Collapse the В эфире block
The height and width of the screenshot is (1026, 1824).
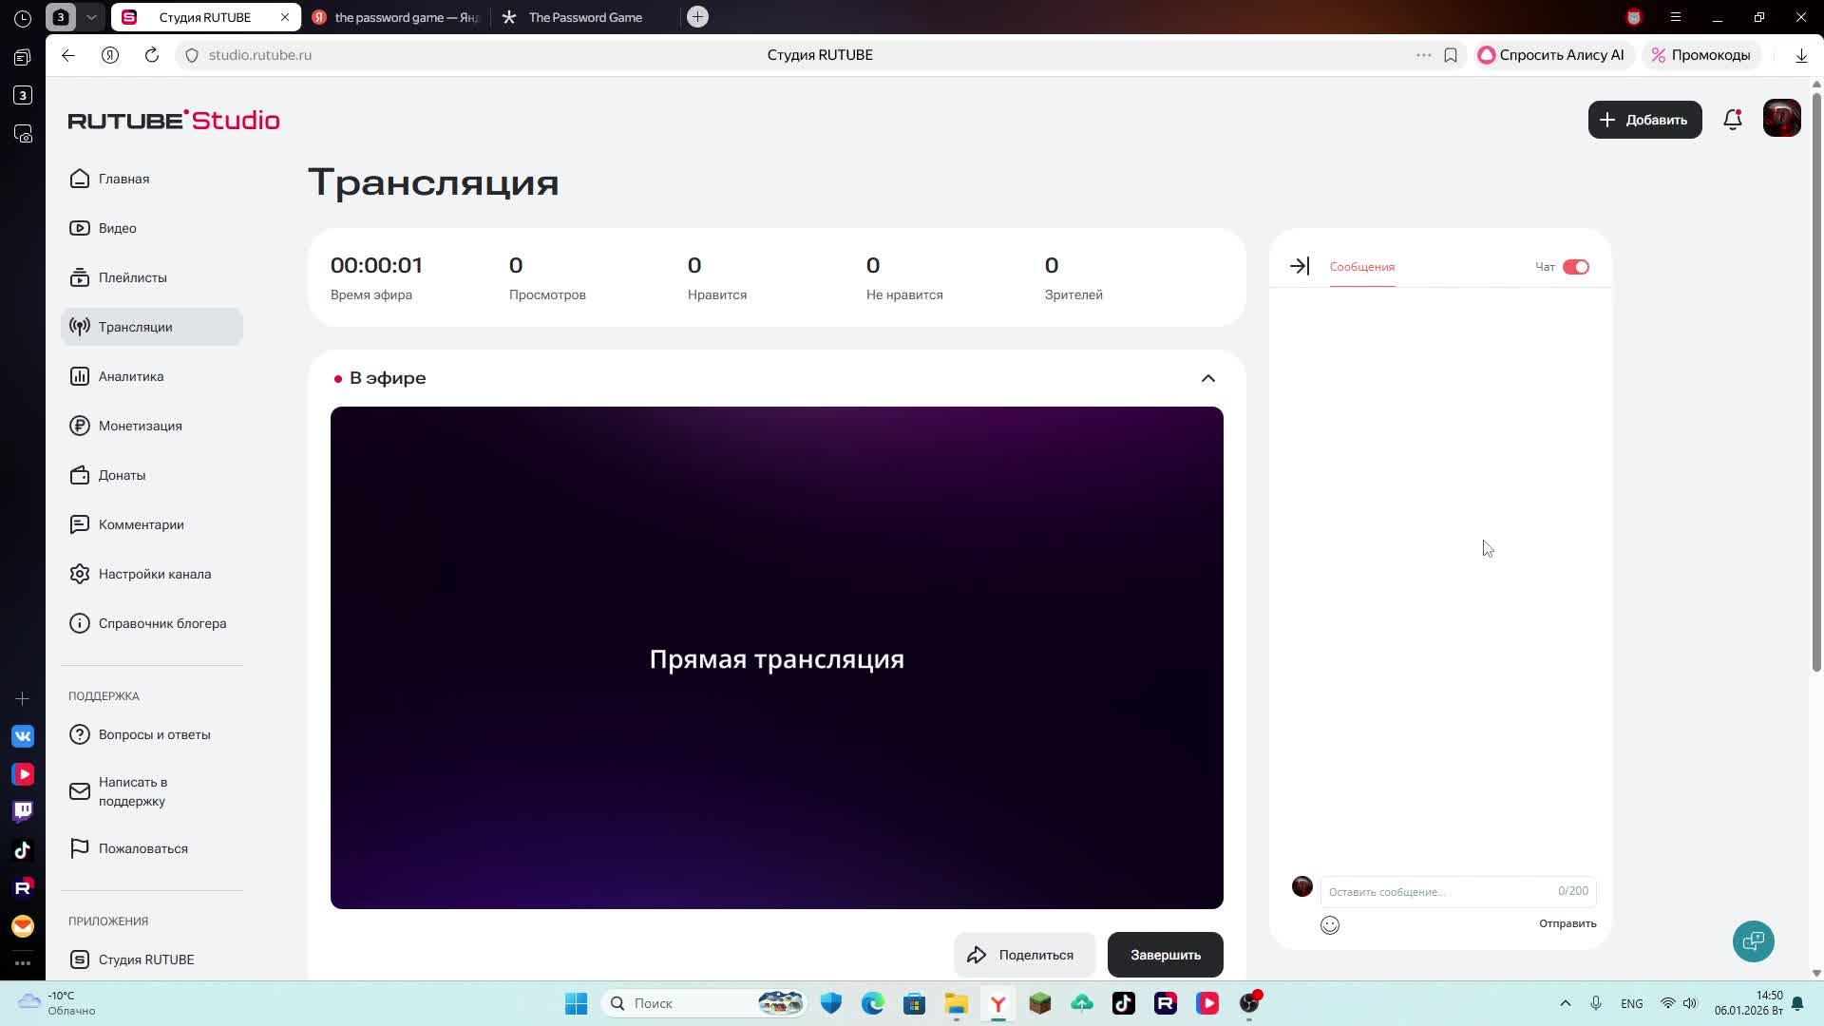[x=1206, y=377]
